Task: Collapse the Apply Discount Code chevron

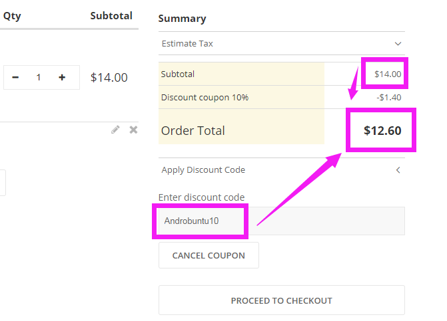Action: pos(398,170)
